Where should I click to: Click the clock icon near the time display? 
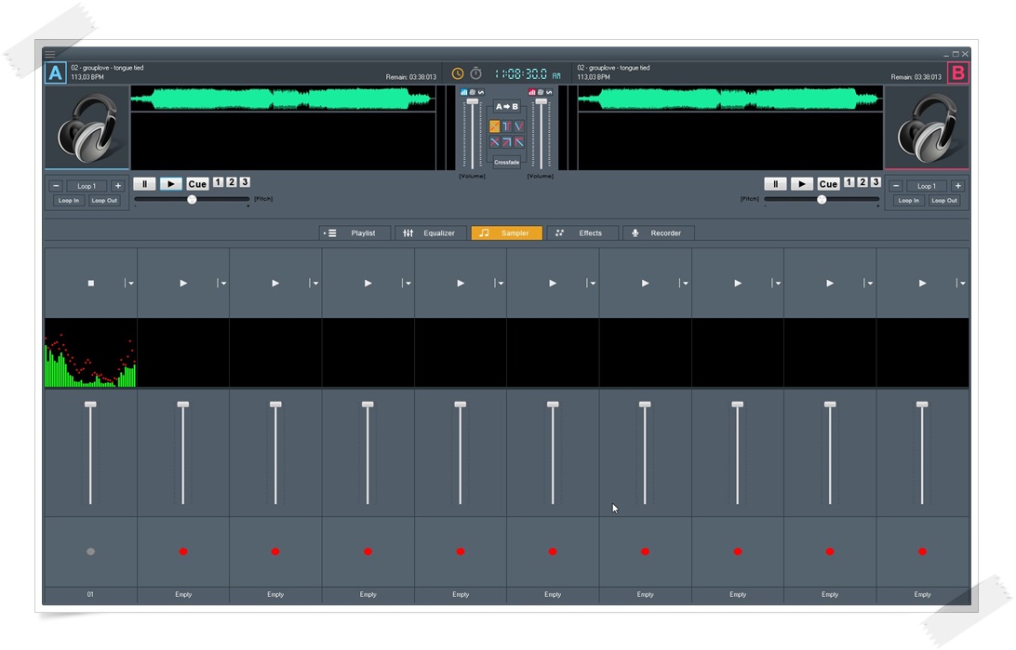click(458, 73)
